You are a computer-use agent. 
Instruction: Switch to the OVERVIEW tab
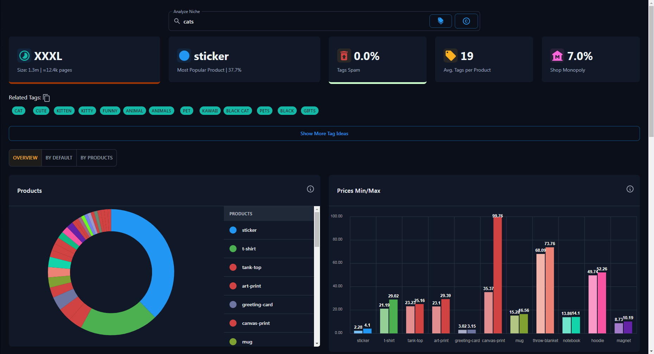(x=25, y=158)
